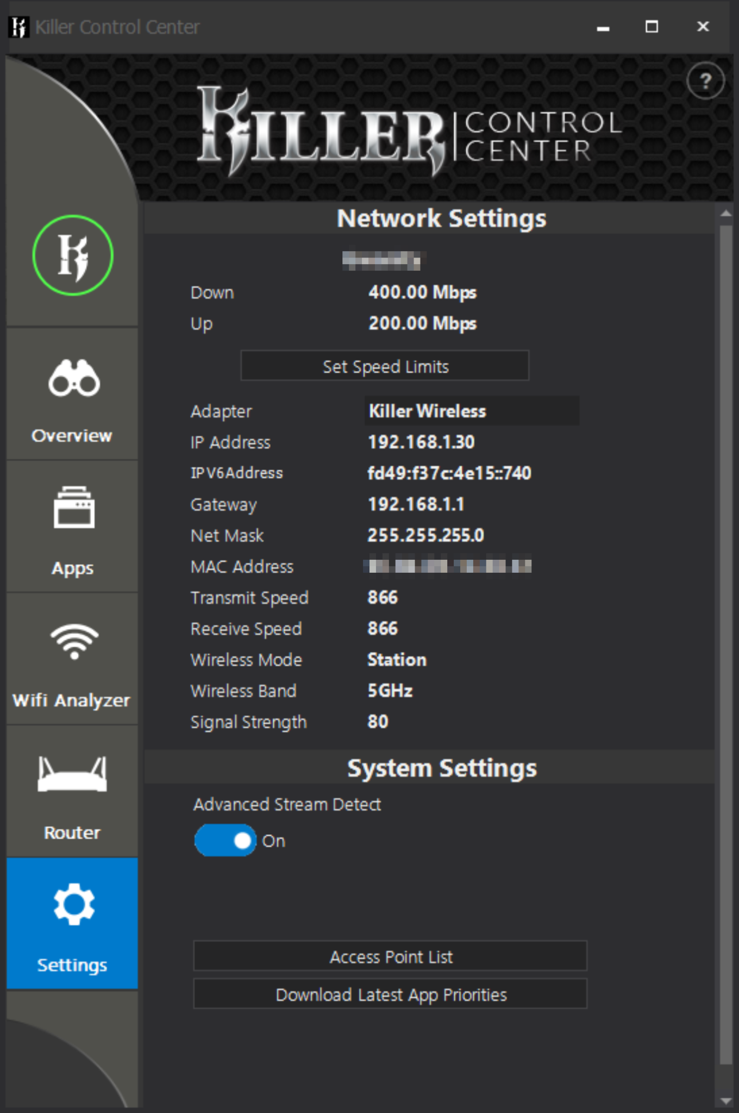Click the scroll down arrow
The width and height of the screenshot is (739, 1113).
click(726, 1101)
